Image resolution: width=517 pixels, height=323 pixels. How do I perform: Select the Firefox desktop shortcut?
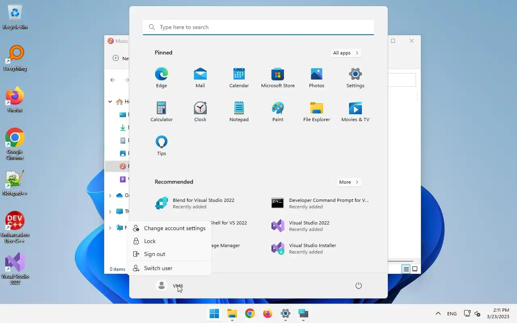15,99
